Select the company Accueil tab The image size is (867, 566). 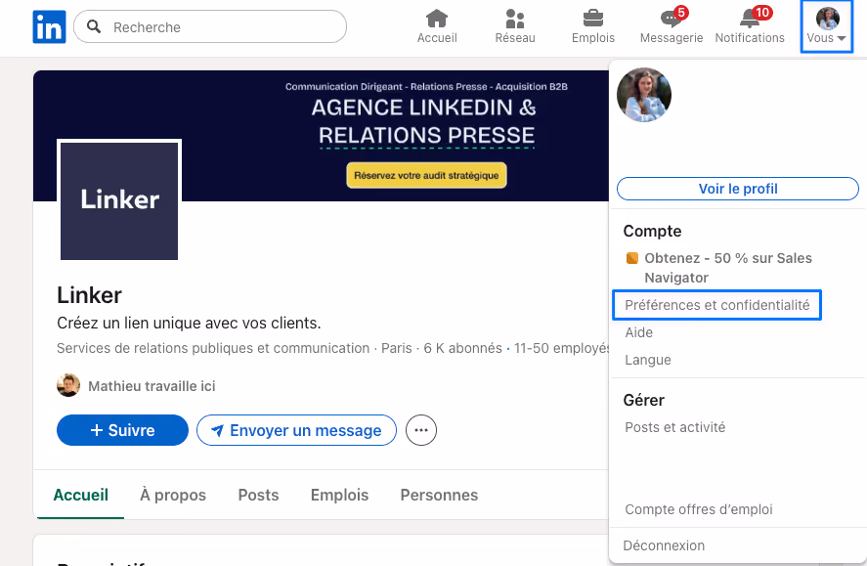pyautogui.click(x=81, y=495)
